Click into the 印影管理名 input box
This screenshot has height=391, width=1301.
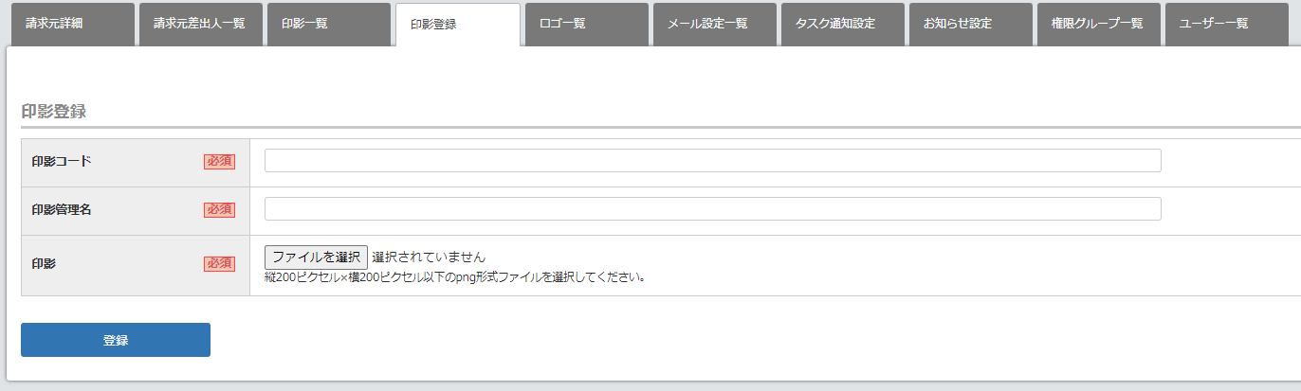[712, 209]
